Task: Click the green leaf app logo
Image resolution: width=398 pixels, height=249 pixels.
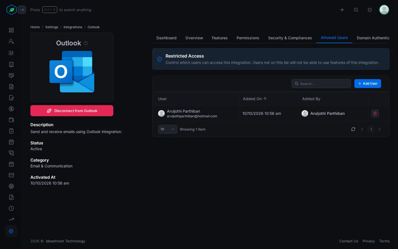Action: pyautogui.click(x=11, y=10)
